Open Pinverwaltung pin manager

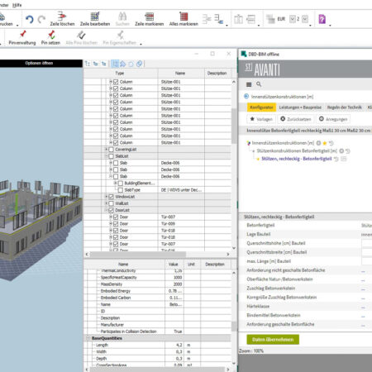tap(22, 38)
